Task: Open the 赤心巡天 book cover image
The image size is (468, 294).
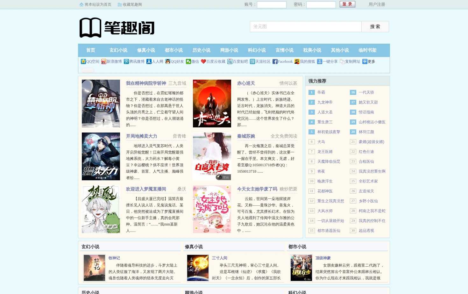Action: click(212, 104)
